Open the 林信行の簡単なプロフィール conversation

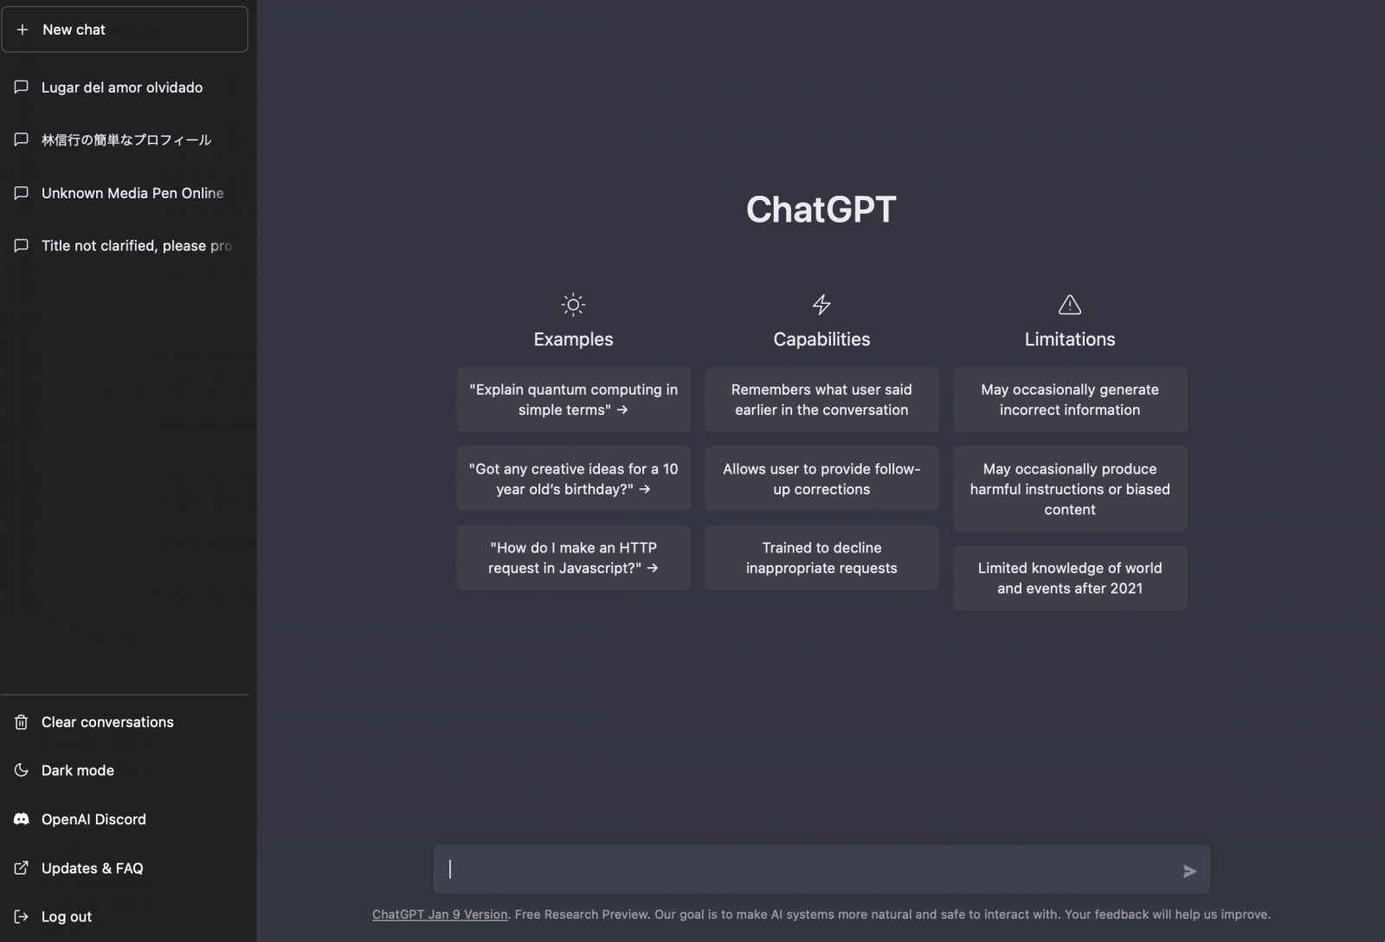125,140
